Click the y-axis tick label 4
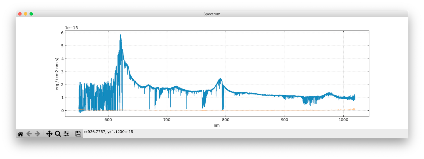This screenshot has width=424, height=159. coord(62,59)
